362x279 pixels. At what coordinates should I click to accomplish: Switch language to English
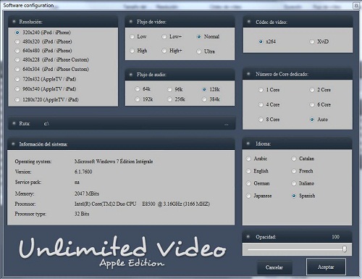click(248, 171)
